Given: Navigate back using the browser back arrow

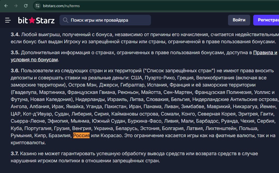Looking at the screenshot, I should click(5, 5).
